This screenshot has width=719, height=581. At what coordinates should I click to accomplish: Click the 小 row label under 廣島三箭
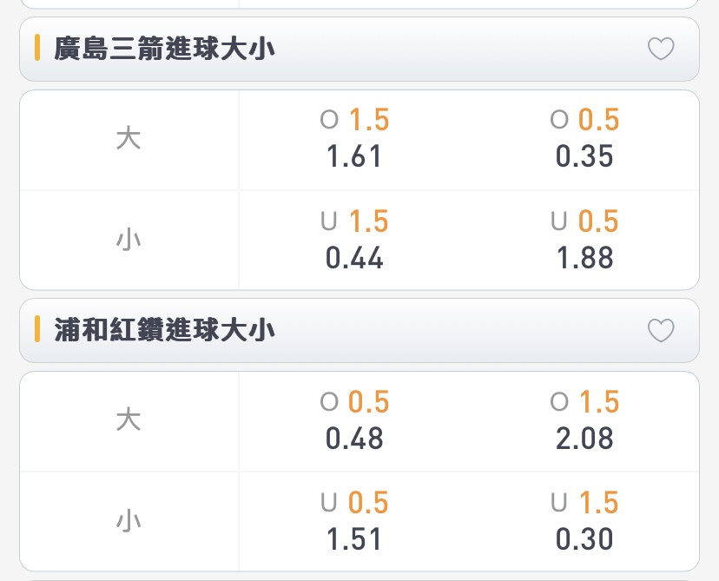pyautogui.click(x=129, y=240)
